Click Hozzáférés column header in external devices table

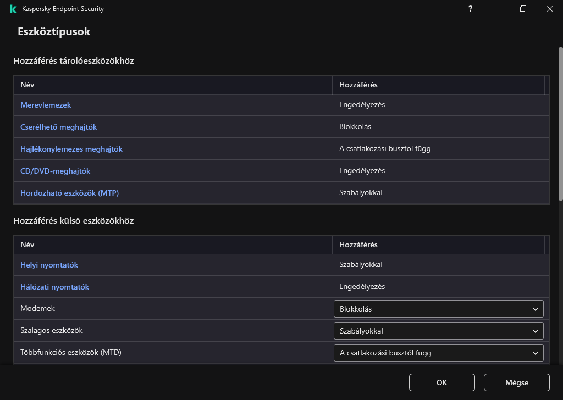(358, 245)
